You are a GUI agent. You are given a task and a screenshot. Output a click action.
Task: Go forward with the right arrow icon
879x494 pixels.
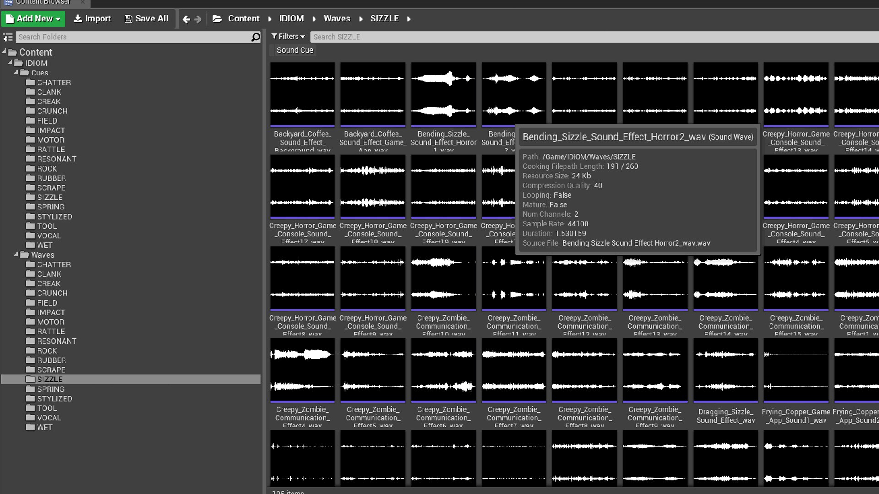click(198, 19)
